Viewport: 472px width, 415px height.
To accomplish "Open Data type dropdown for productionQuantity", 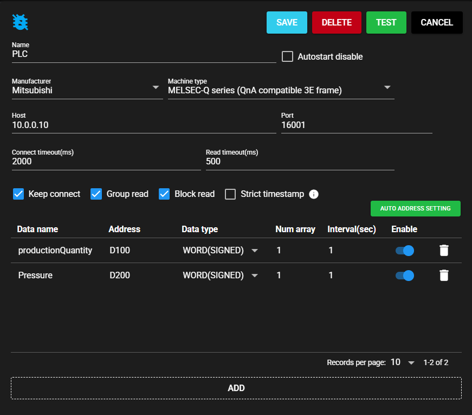I will pyautogui.click(x=219, y=250).
